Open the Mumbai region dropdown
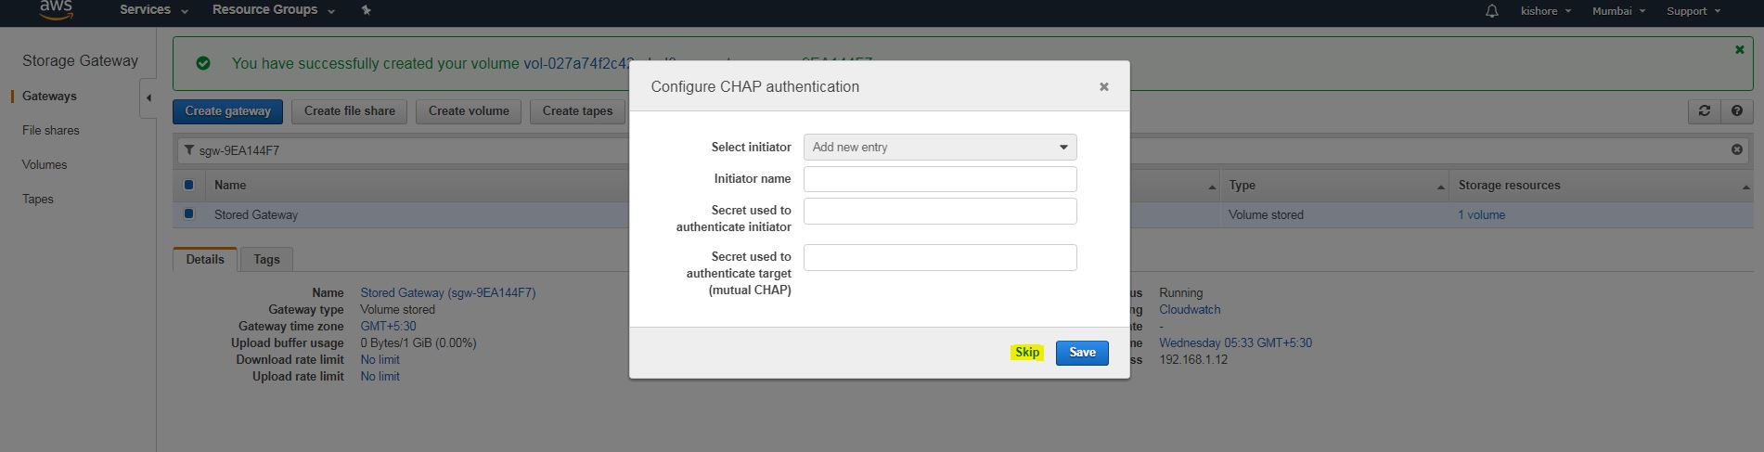Screen dimensions: 1764x452 (x=1618, y=11)
